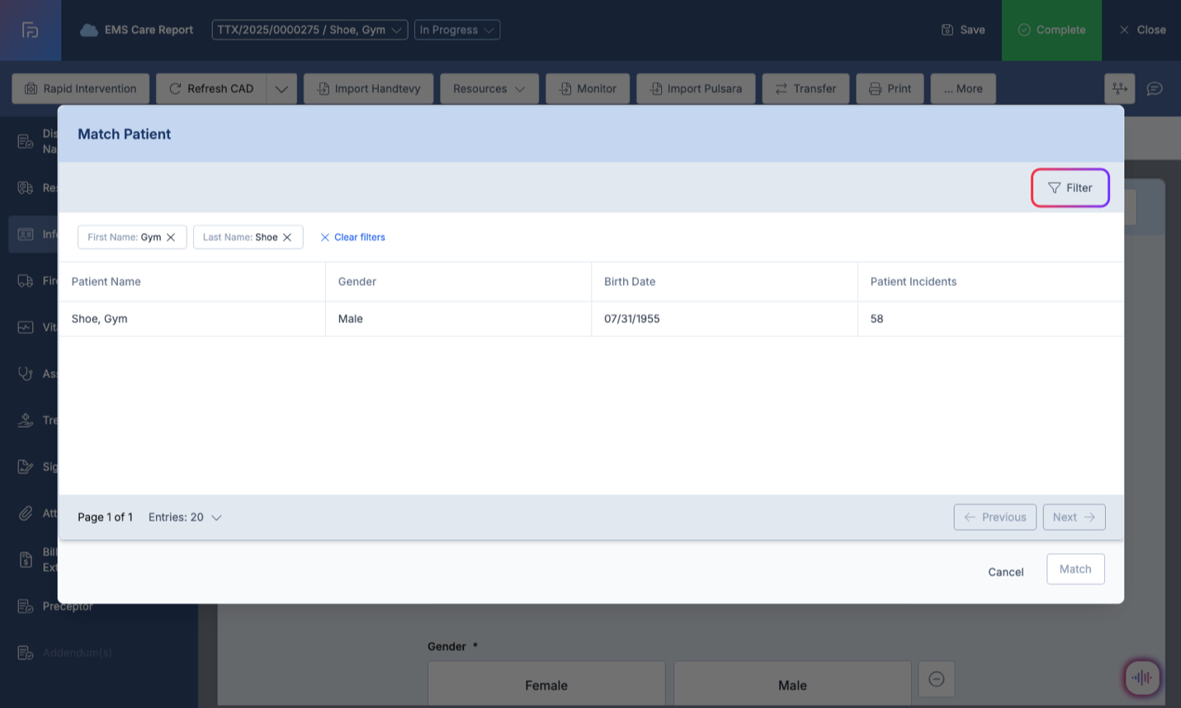This screenshot has width=1181, height=708.
Task: Click the Match button
Action: tap(1075, 570)
